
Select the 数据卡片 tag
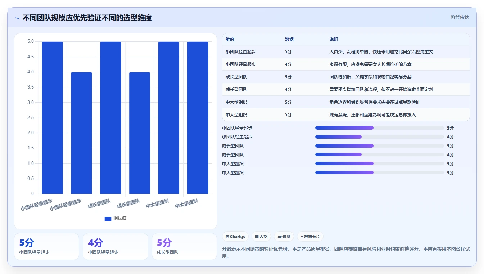(x=310, y=237)
